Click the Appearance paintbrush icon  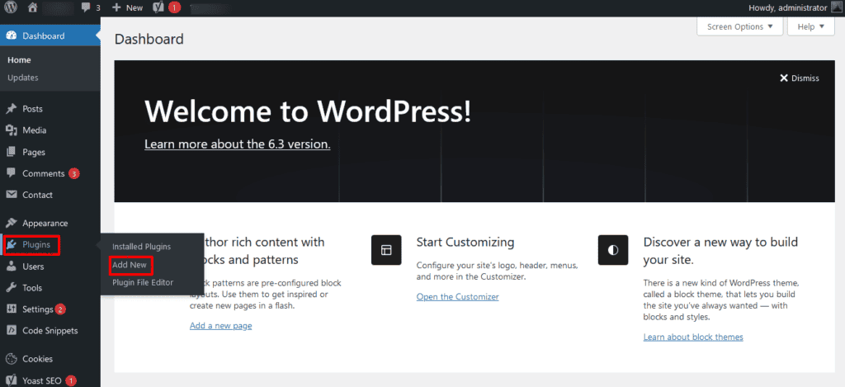[11, 224]
